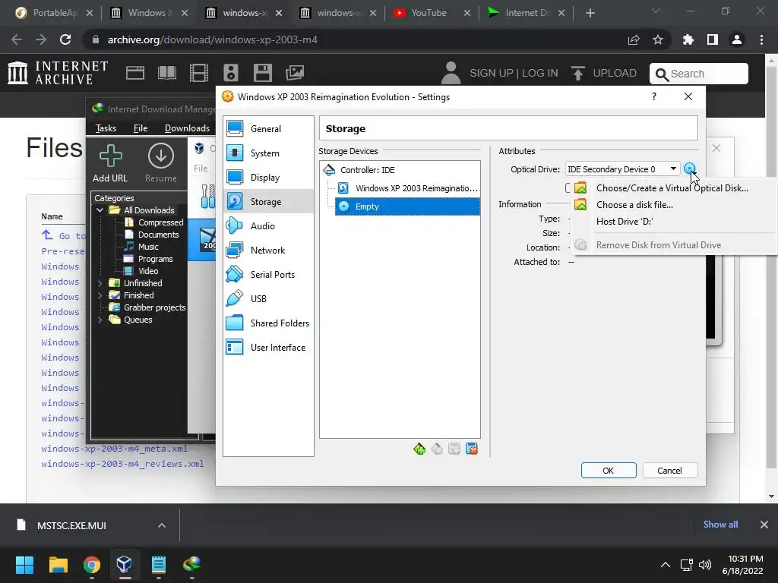The image size is (778, 583).
Task: Click Add URL in Download Manager
Action: pos(110,164)
